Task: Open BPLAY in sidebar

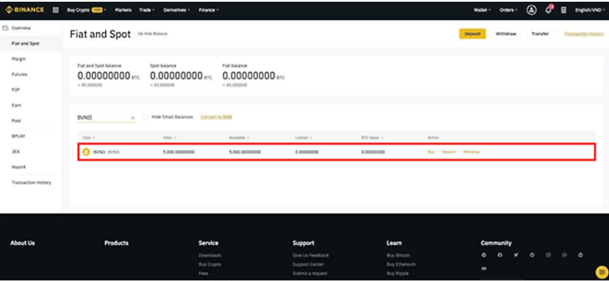Action: (x=18, y=136)
